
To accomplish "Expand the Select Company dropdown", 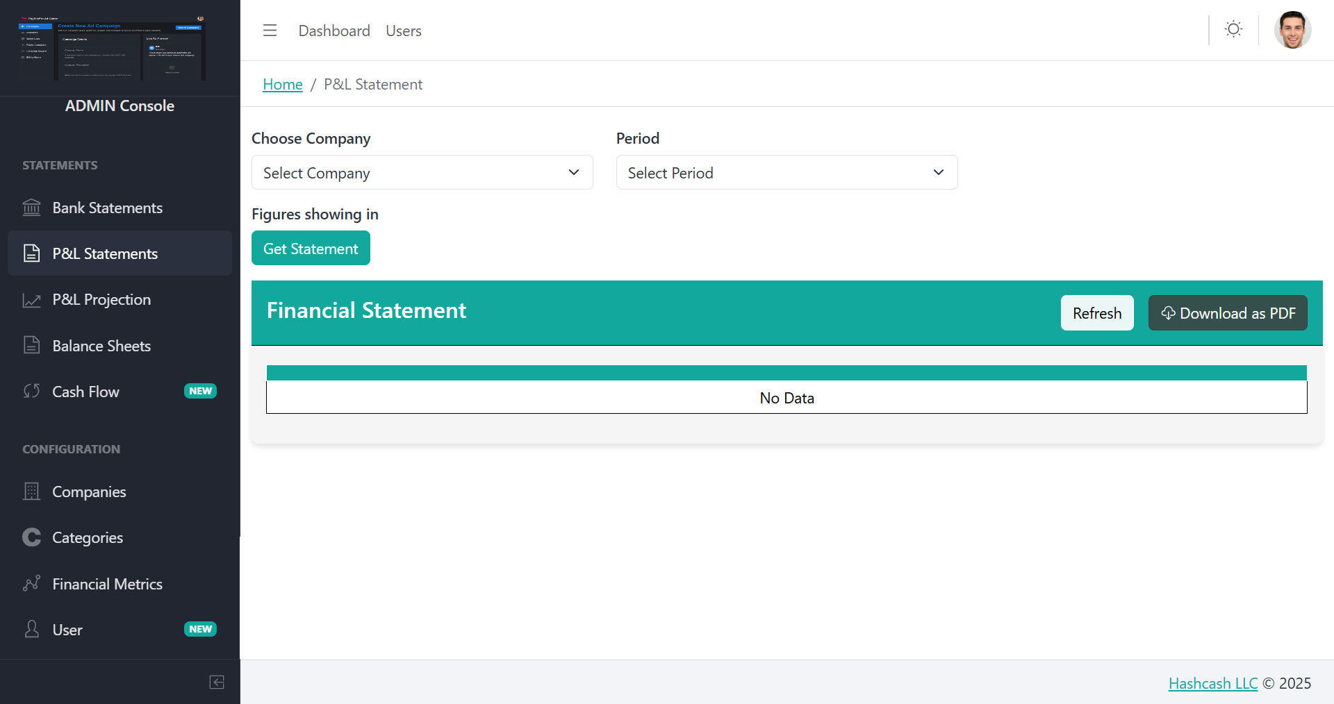I will tap(422, 173).
